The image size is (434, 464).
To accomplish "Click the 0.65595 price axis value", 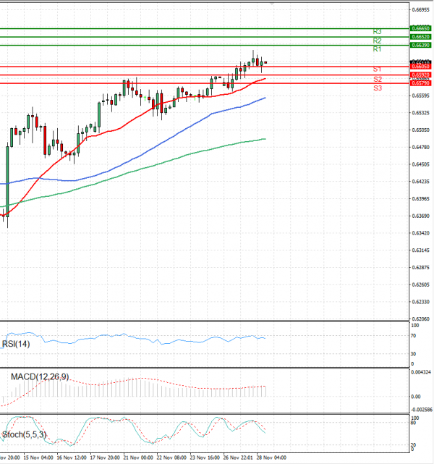I will [x=420, y=96].
